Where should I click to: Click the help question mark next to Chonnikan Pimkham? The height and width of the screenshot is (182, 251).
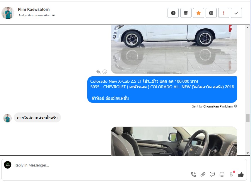click(x=236, y=106)
